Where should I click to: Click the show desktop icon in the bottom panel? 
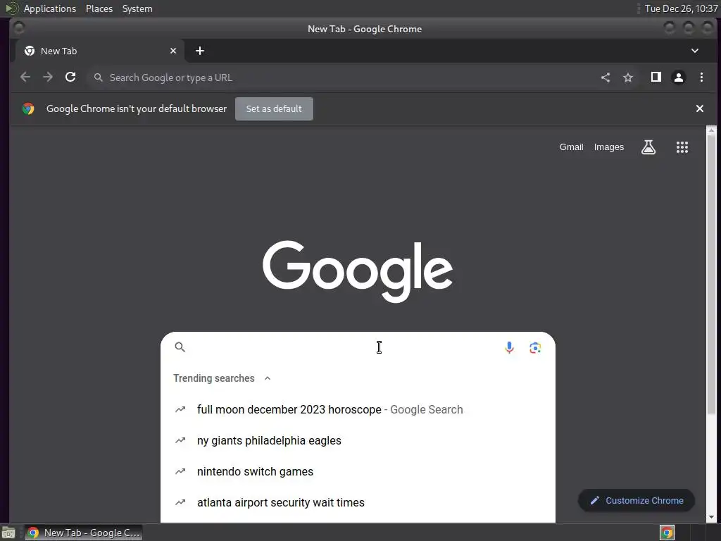tap(8, 533)
